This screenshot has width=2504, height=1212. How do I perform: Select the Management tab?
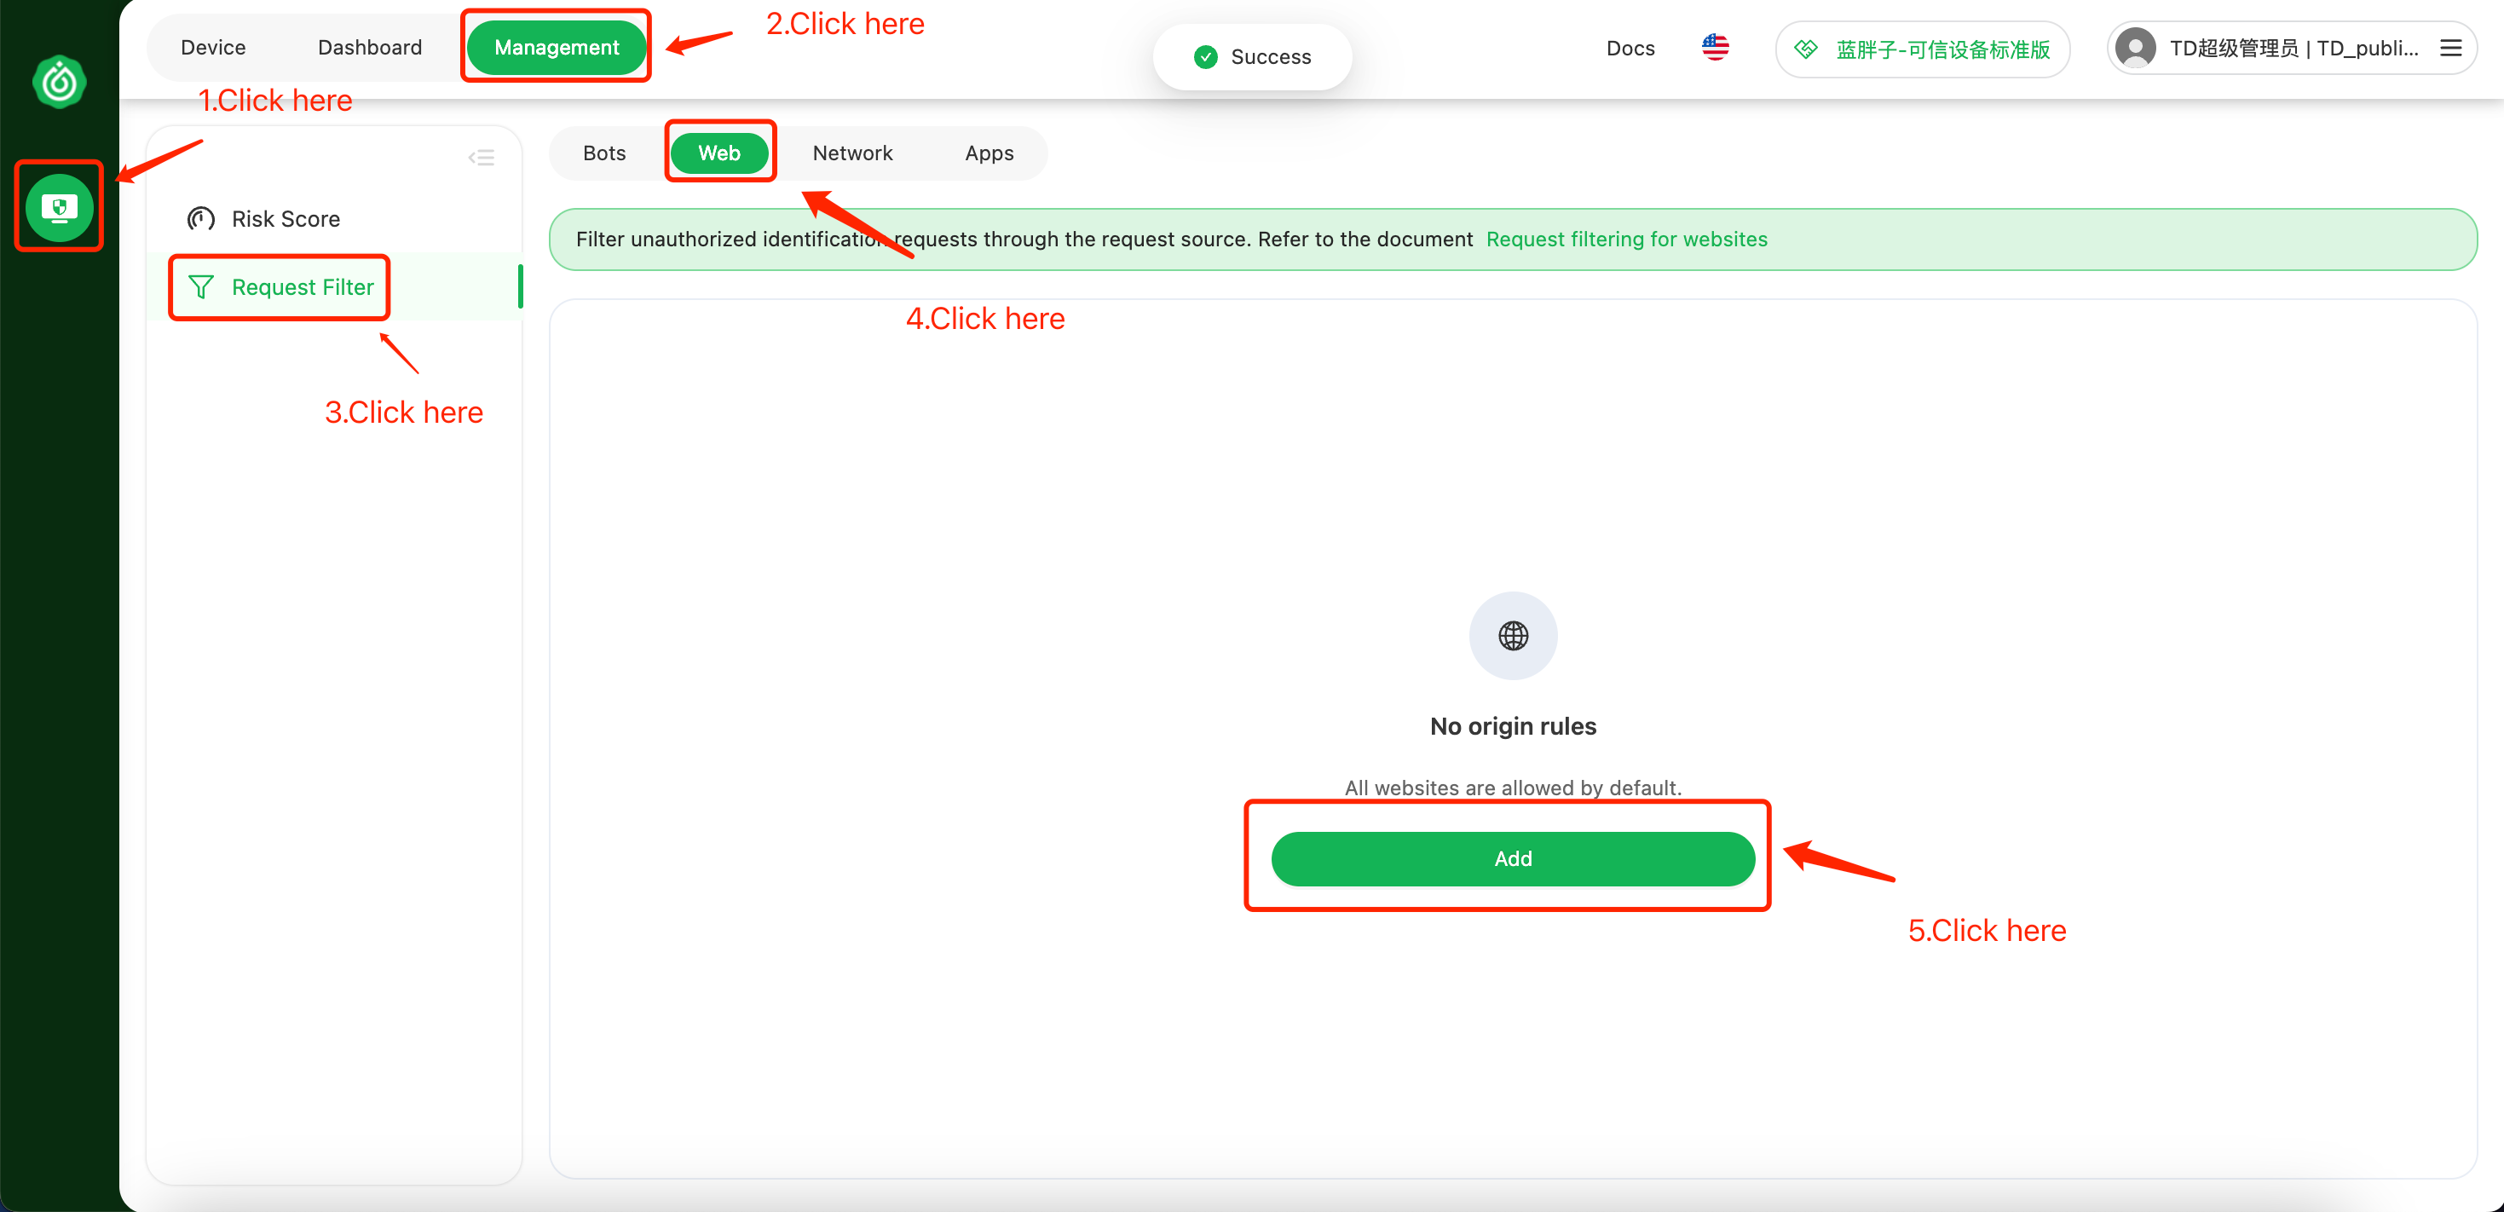(556, 48)
